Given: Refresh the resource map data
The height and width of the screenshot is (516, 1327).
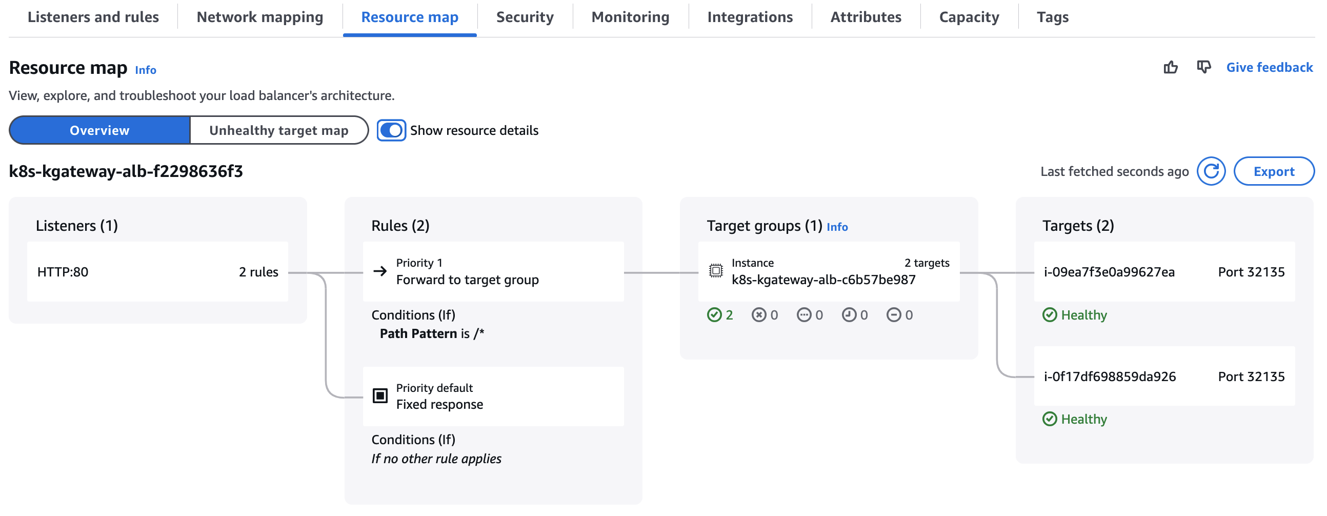Looking at the screenshot, I should coord(1211,171).
